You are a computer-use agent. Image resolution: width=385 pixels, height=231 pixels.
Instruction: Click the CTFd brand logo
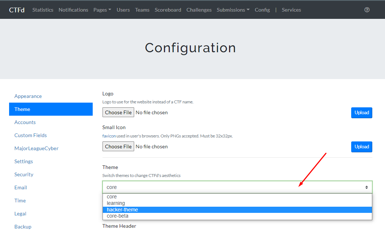click(x=17, y=10)
